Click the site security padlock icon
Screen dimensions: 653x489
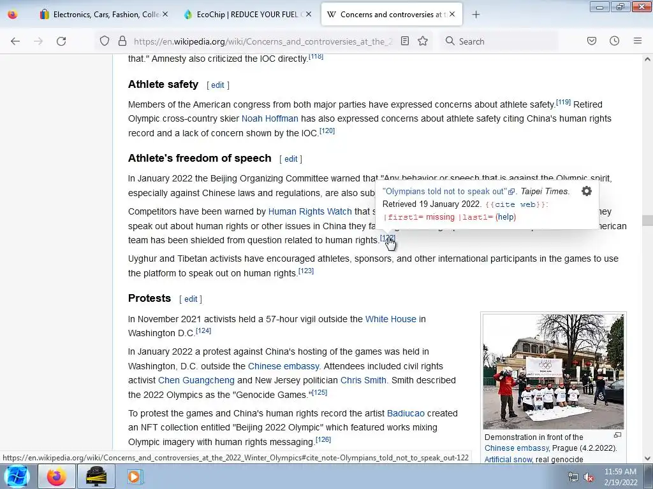122,41
